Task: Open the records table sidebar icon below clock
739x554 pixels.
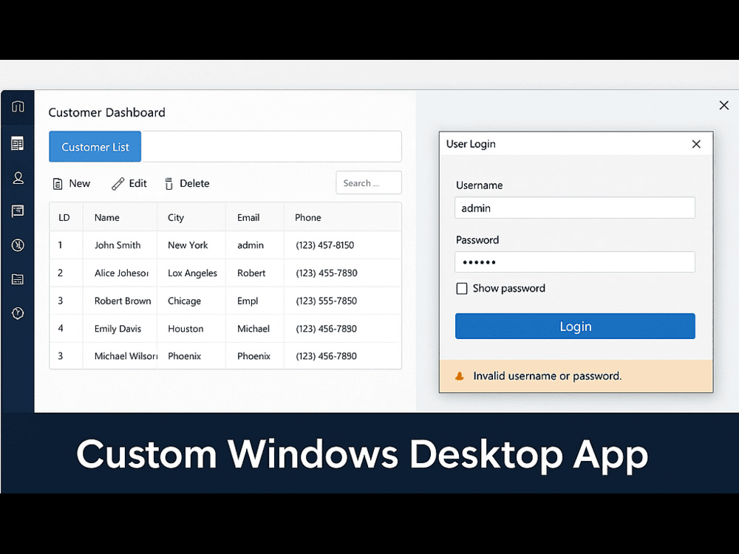Action: coord(18,279)
